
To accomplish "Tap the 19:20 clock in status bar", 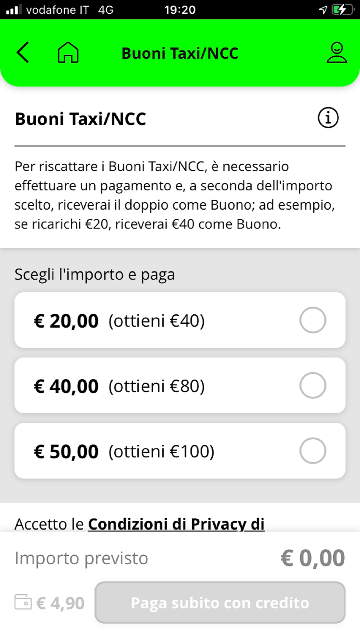I will click(x=180, y=10).
